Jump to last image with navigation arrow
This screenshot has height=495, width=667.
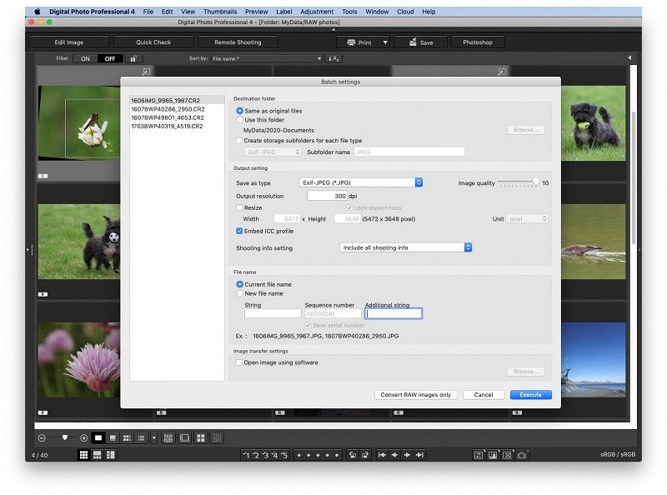(421, 455)
